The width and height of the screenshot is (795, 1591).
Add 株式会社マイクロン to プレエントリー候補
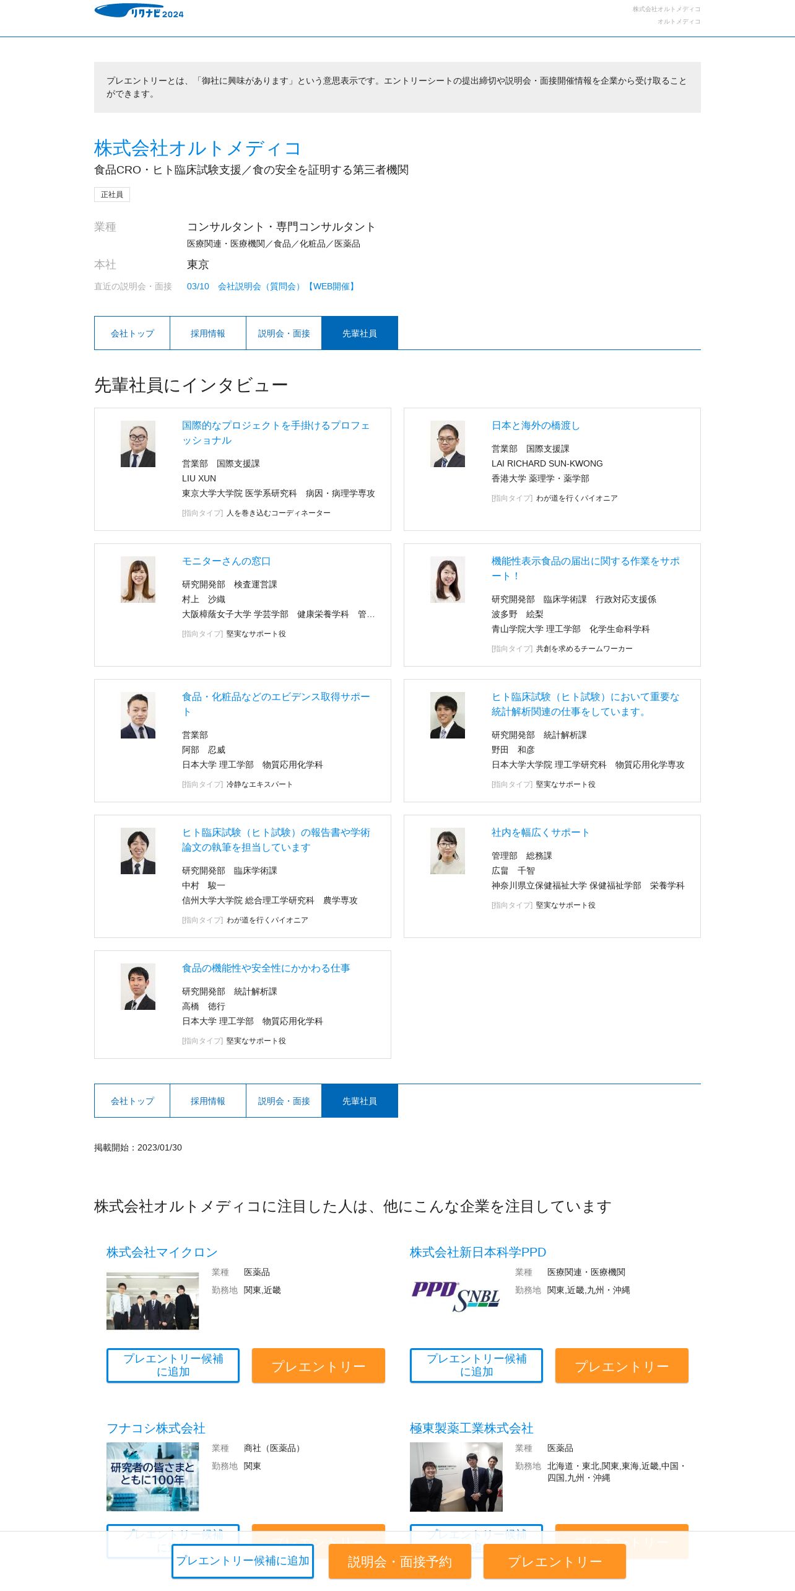click(x=173, y=1365)
